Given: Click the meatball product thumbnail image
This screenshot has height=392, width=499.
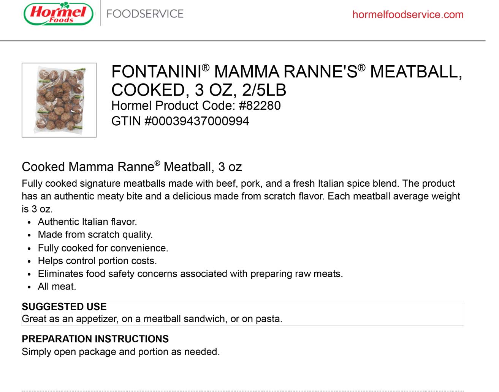Looking at the screenshot, I should pyautogui.click(x=59, y=100).
